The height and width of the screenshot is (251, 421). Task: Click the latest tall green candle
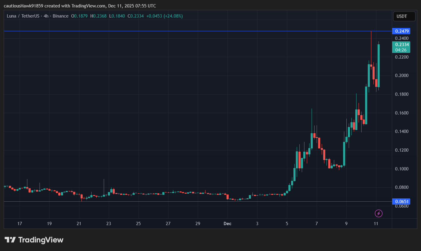pyautogui.click(x=378, y=65)
